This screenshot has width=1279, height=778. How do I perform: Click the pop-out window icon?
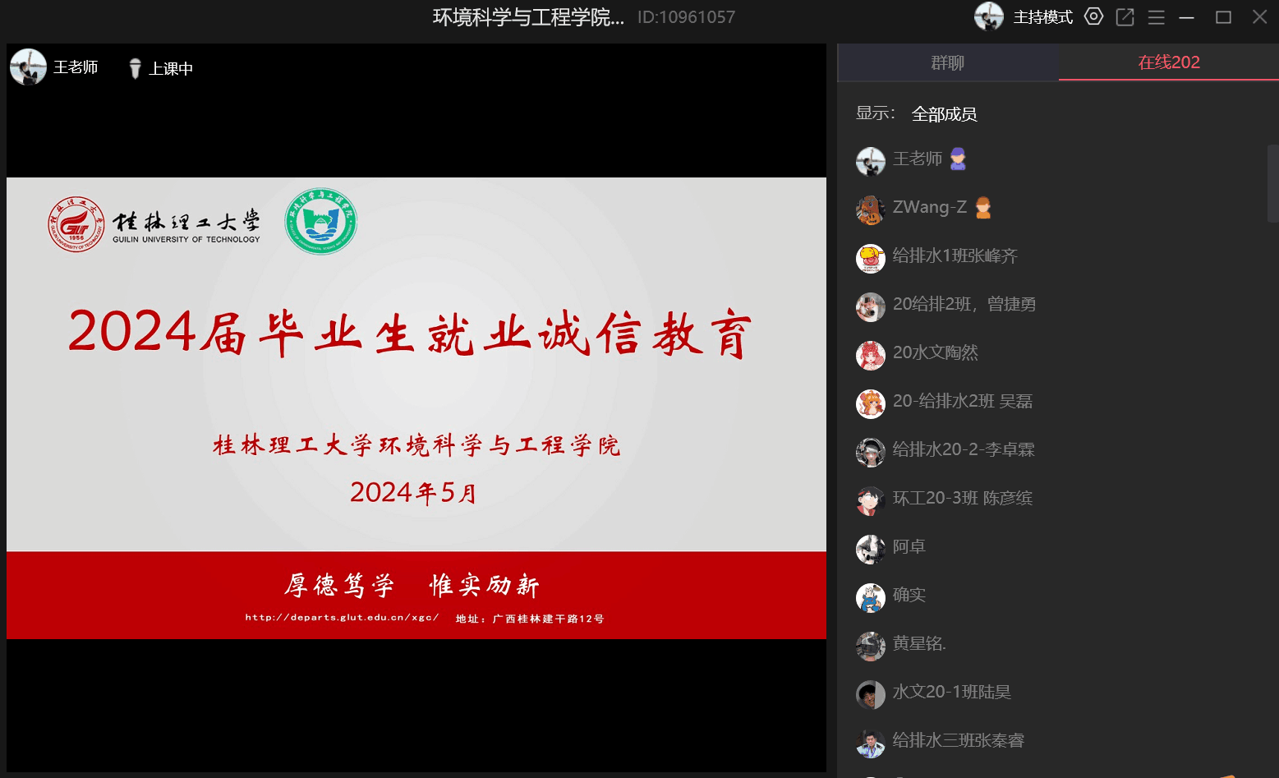pos(1125,17)
